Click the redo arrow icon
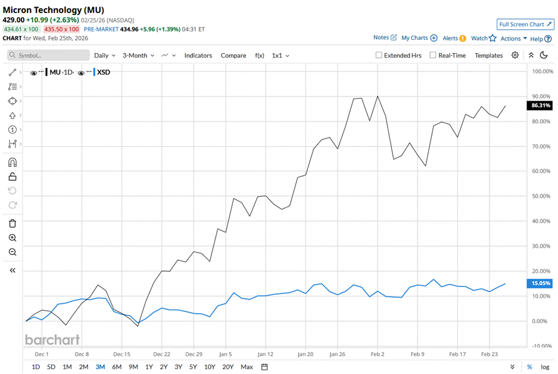 [13, 205]
